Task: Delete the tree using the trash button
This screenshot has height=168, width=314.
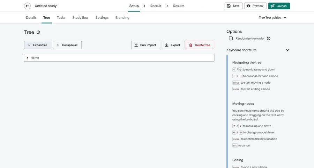Action: pos(200,45)
